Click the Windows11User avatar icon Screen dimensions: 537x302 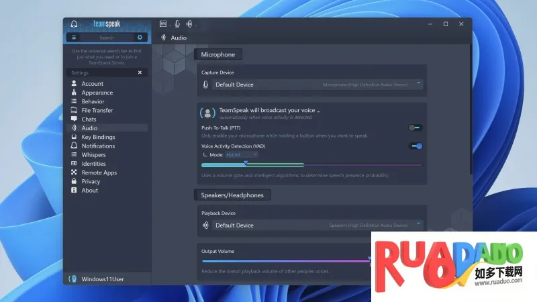72,279
